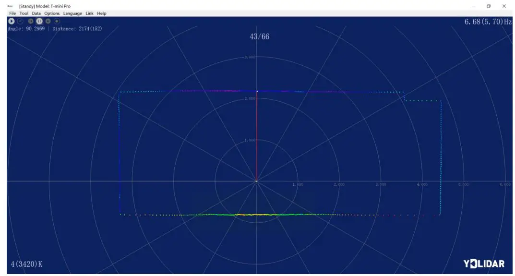Open the Tool menu

click(24, 13)
